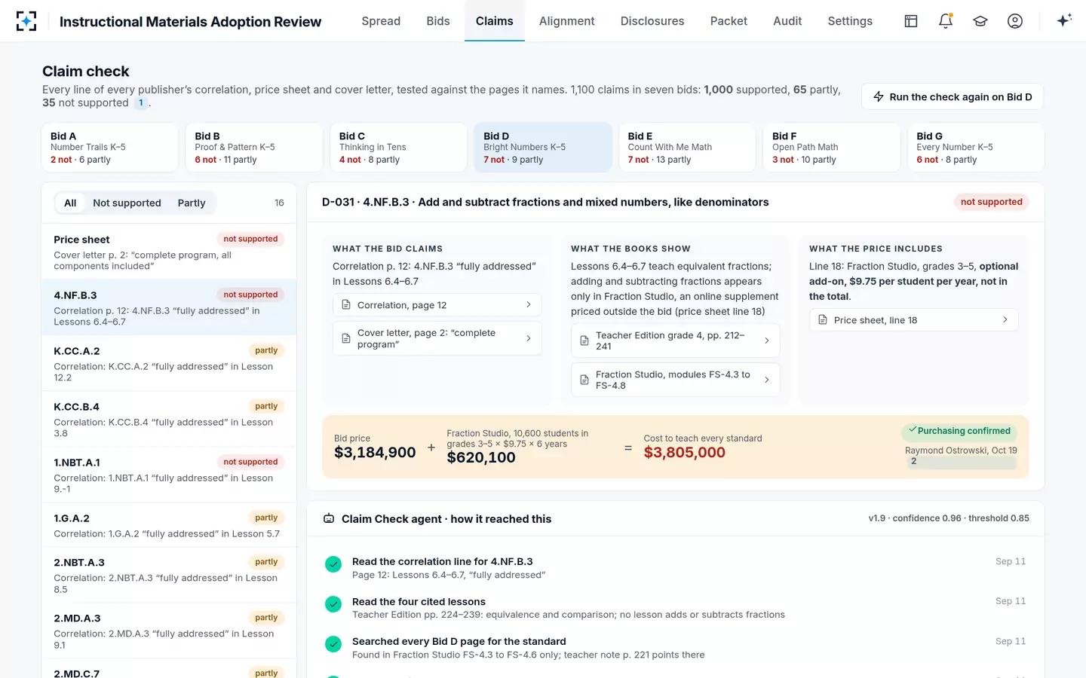Click the document icon beside Correlation, page 12

pos(346,305)
